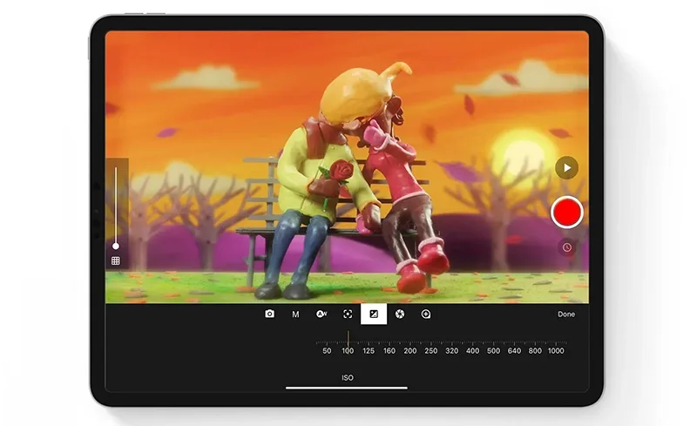Toggle the grid overlay icon
697x426 pixels.
116,261
